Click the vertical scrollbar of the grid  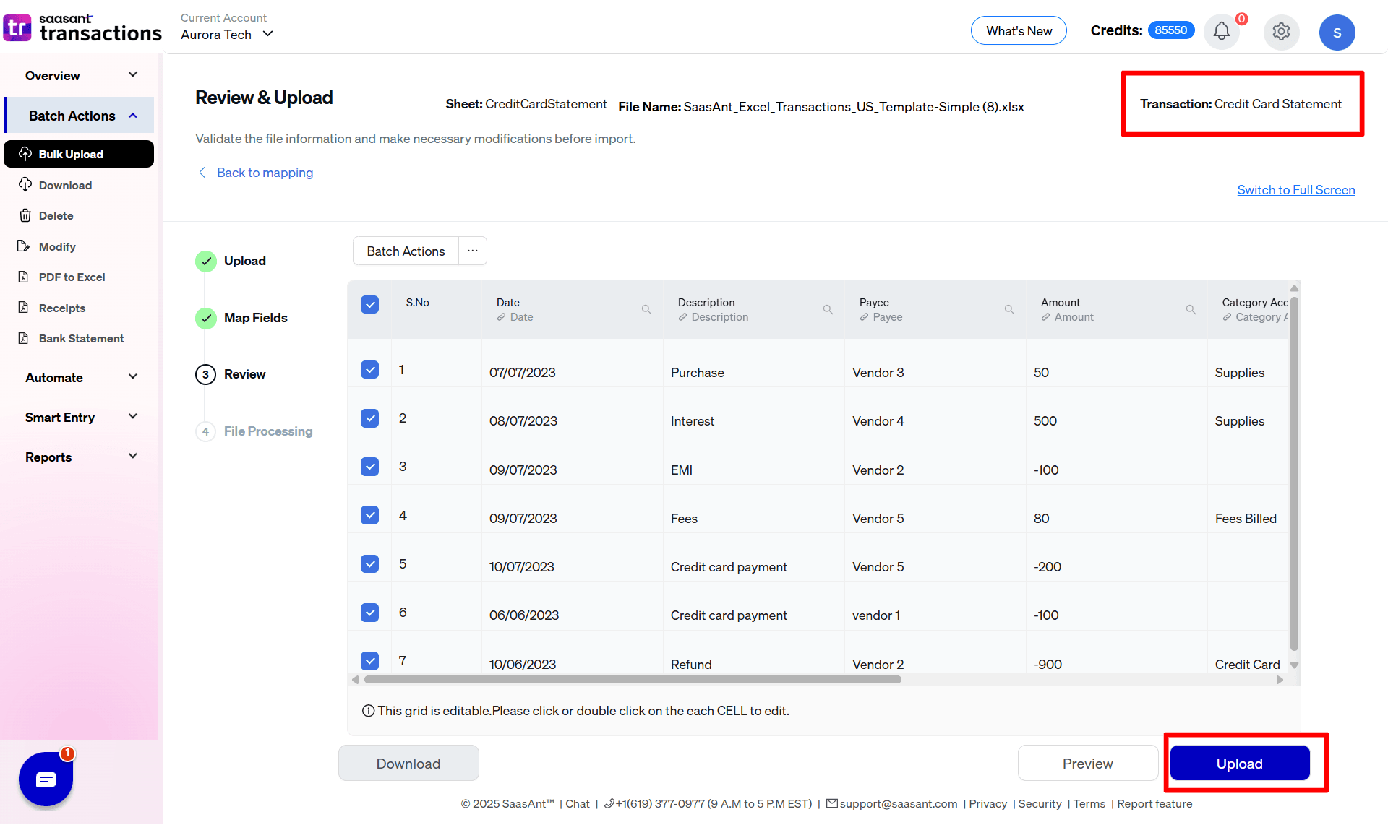click(1294, 473)
